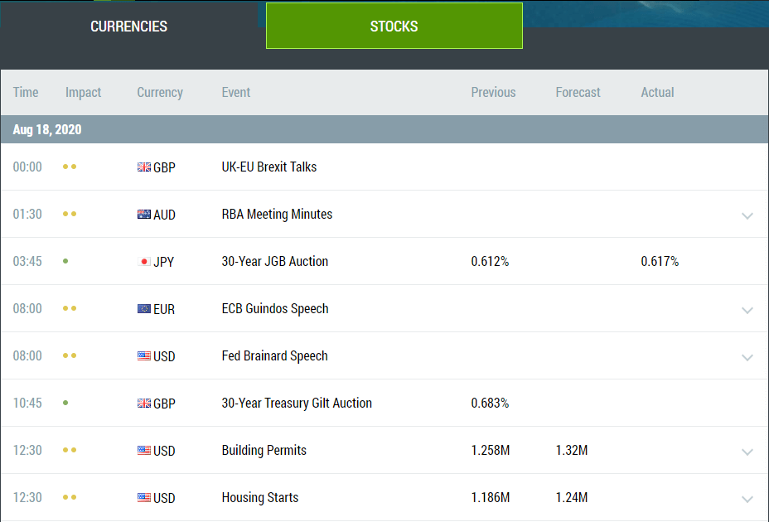Click impact dots for RBA Meeting Minutes
Viewport: 769px width, 522px height.
click(x=70, y=215)
